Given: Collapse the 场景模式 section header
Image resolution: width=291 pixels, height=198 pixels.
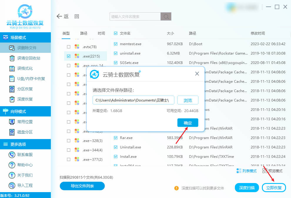Looking at the screenshot, I should tap(25, 38).
